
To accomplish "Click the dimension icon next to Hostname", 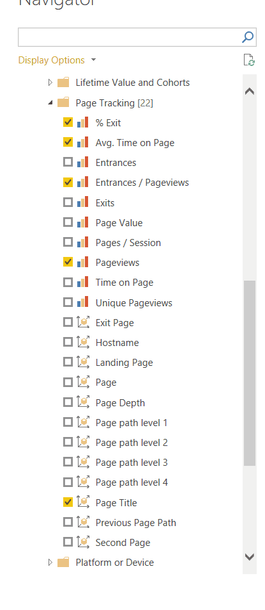I will click(x=83, y=342).
